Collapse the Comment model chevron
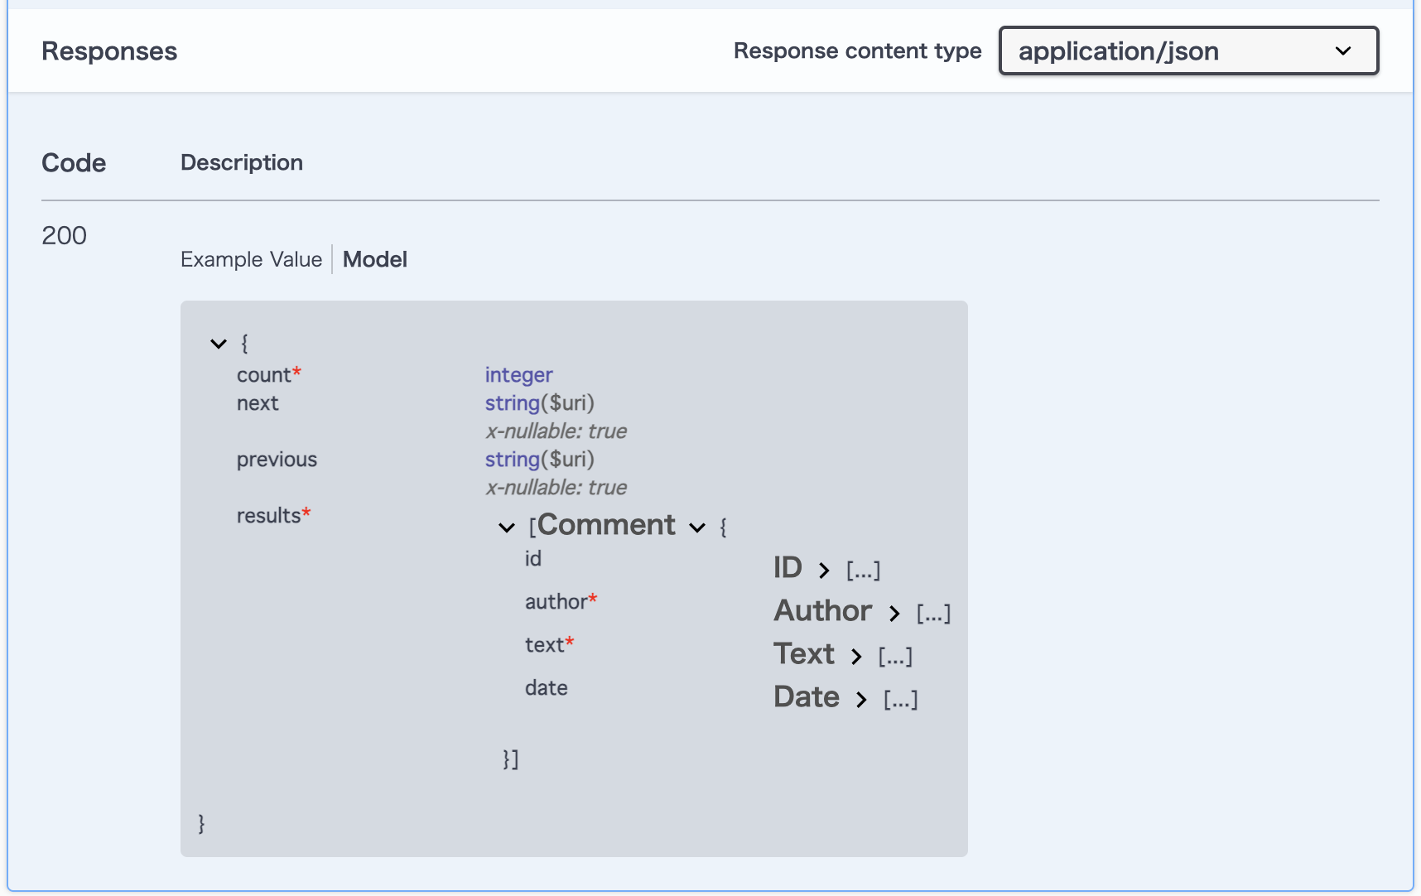This screenshot has width=1421, height=896. [x=698, y=527]
